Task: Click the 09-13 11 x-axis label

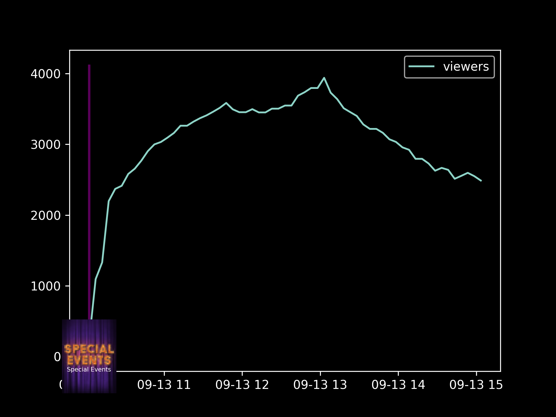Action: coord(164,385)
